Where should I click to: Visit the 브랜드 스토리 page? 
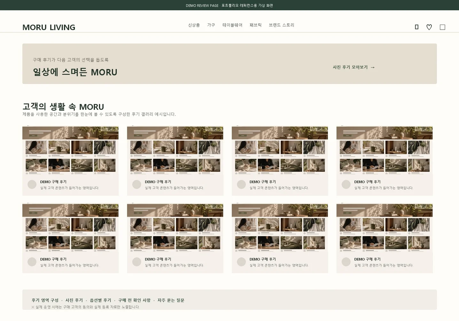(282, 25)
